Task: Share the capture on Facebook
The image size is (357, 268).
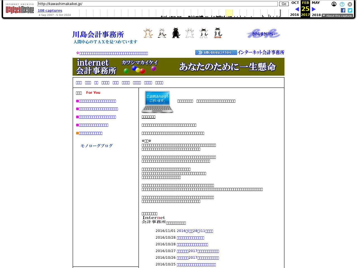Action: tap(343, 10)
